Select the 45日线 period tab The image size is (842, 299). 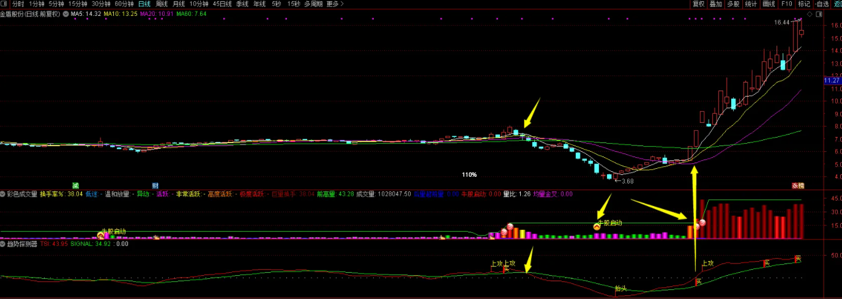point(222,4)
